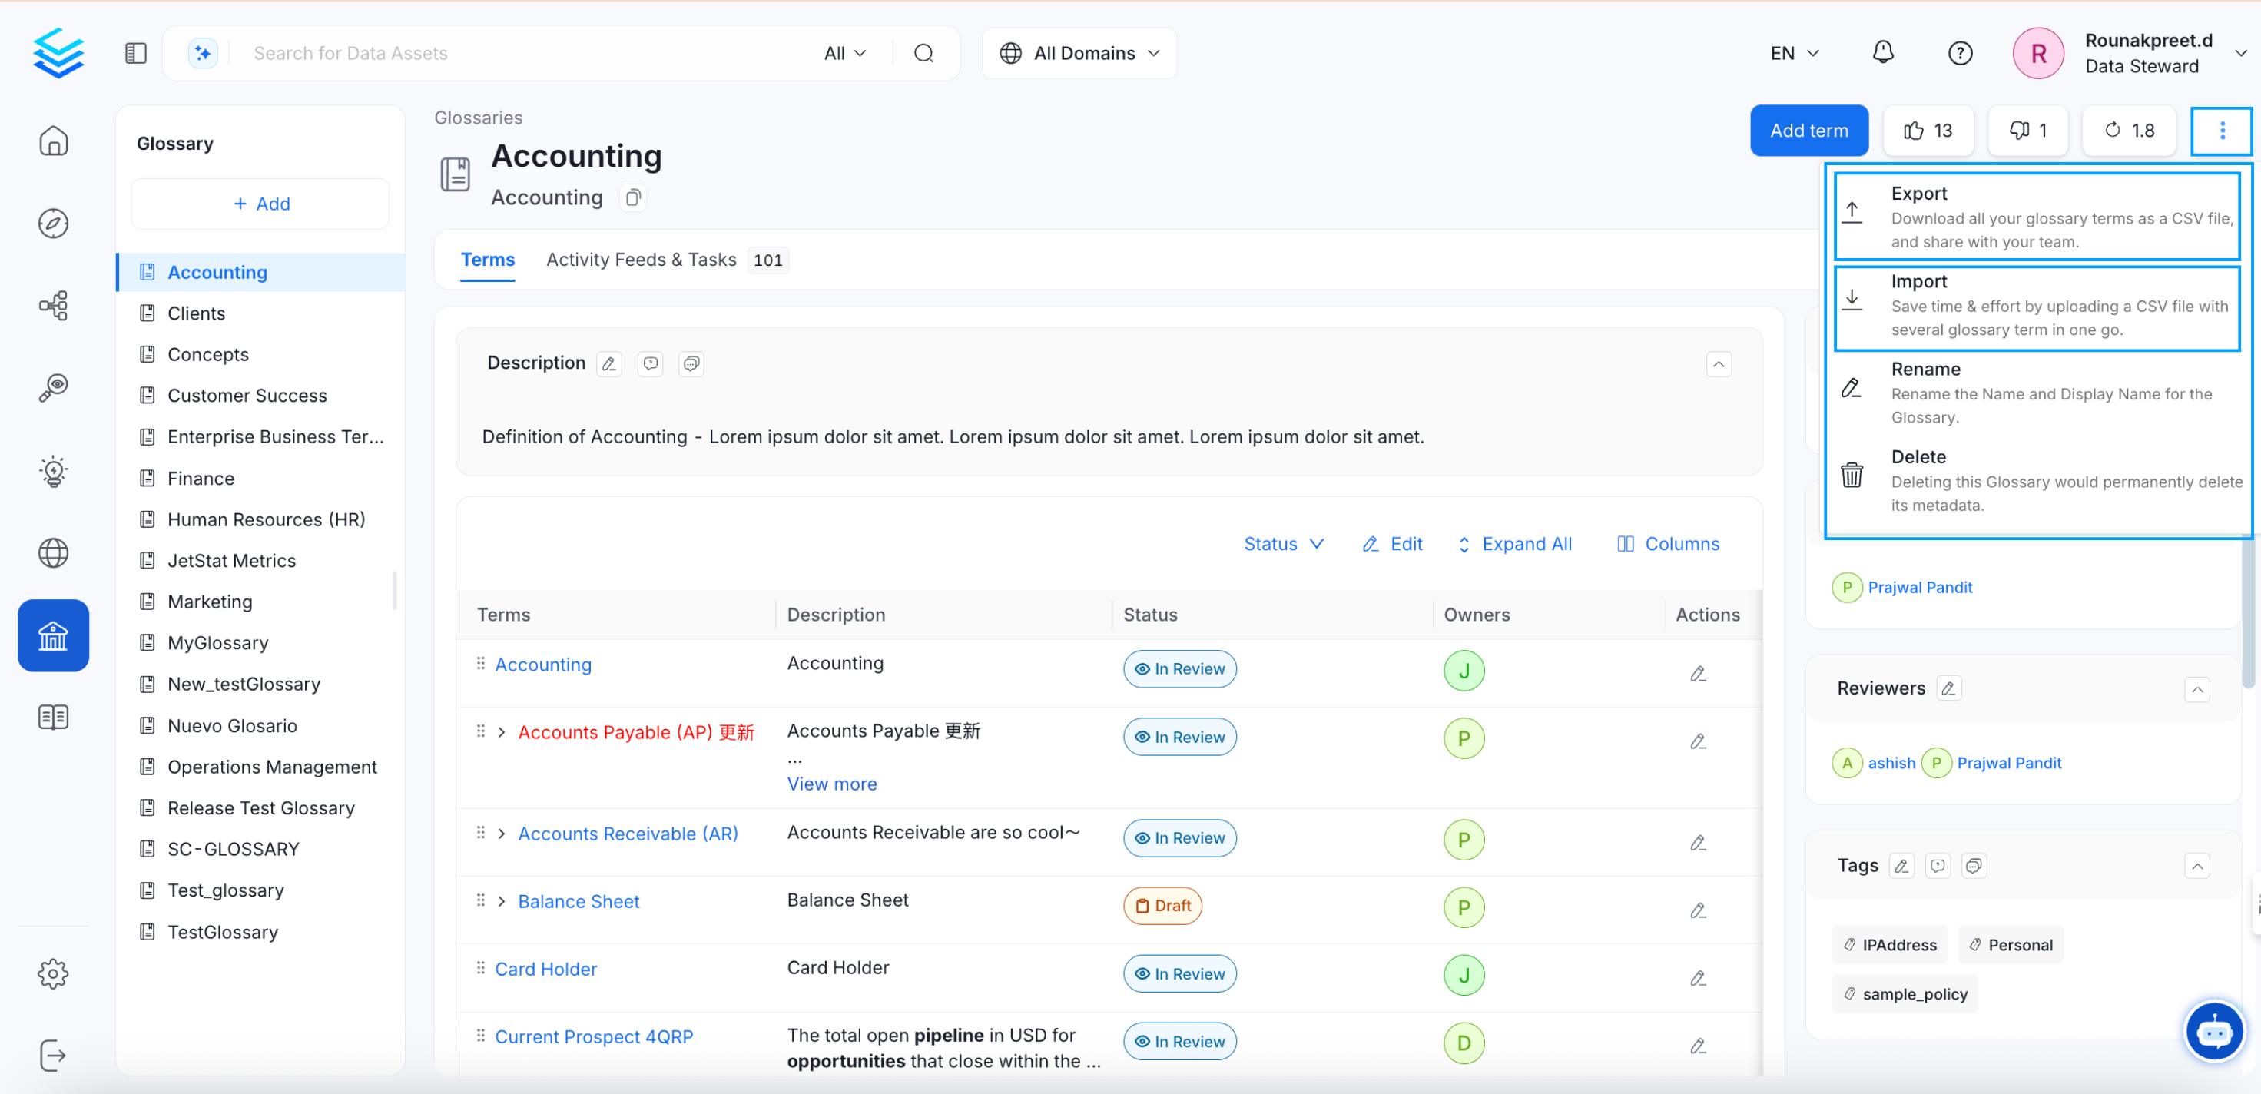The image size is (2261, 1094).
Task: Open the Status filter dropdown
Action: (1282, 543)
